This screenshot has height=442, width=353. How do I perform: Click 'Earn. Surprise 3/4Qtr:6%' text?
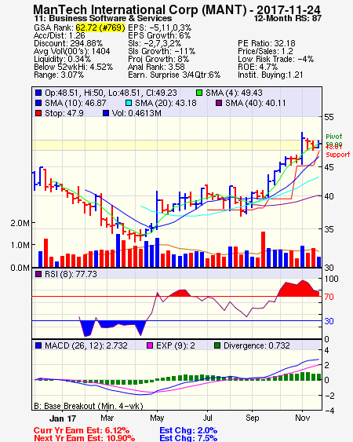tap(174, 75)
